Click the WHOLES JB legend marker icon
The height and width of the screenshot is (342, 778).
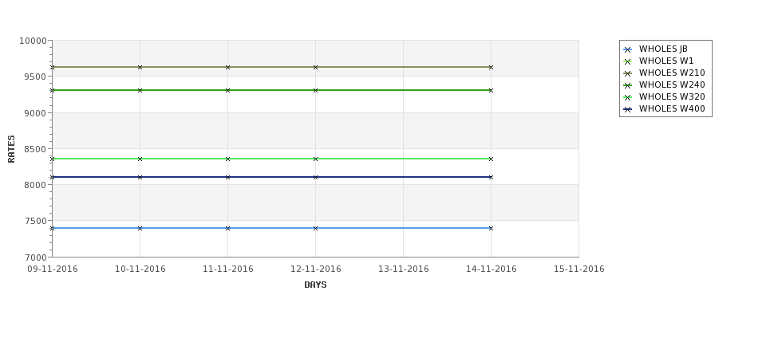tap(628, 49)
